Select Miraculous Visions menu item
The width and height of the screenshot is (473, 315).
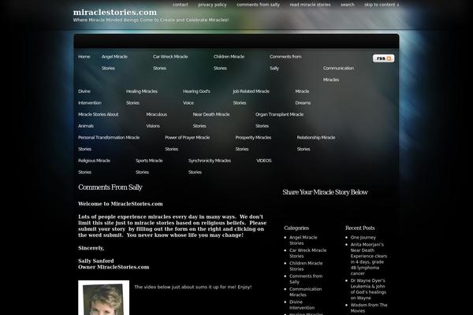pos(157,120)
